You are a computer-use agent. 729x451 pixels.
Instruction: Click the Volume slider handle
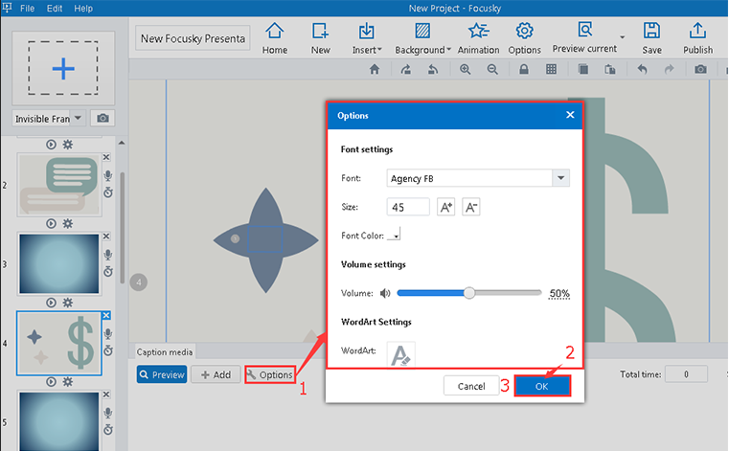(x=469, y=293)
